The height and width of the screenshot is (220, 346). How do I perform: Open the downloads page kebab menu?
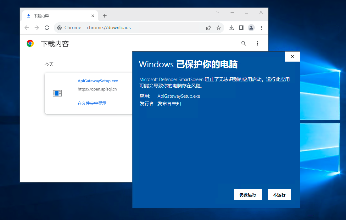[258, 43]
